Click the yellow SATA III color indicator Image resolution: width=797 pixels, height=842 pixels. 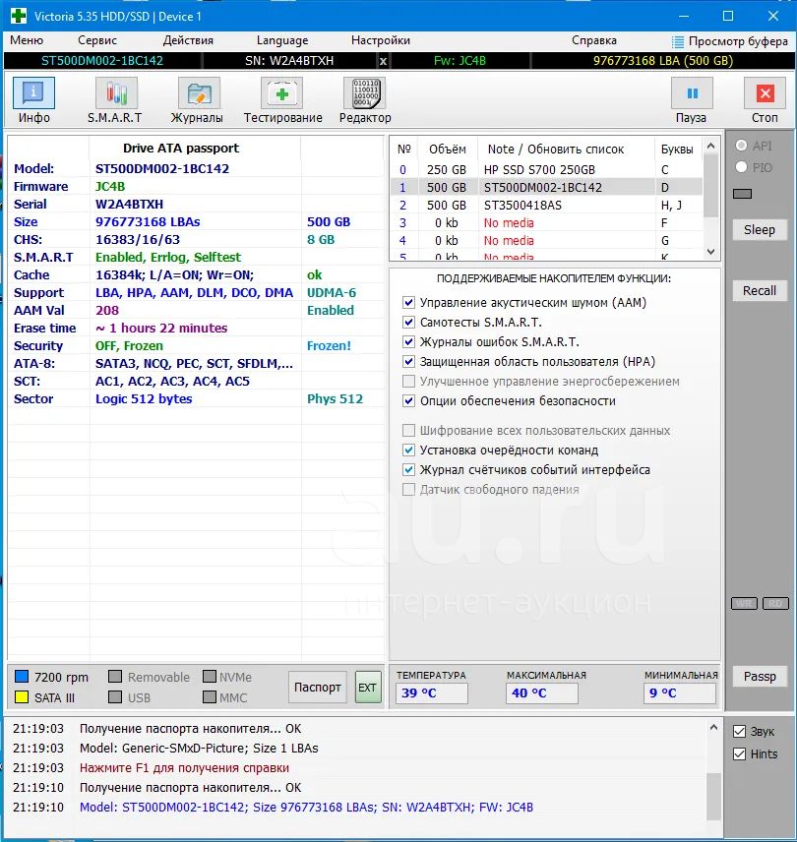click(x=22, y=697)
